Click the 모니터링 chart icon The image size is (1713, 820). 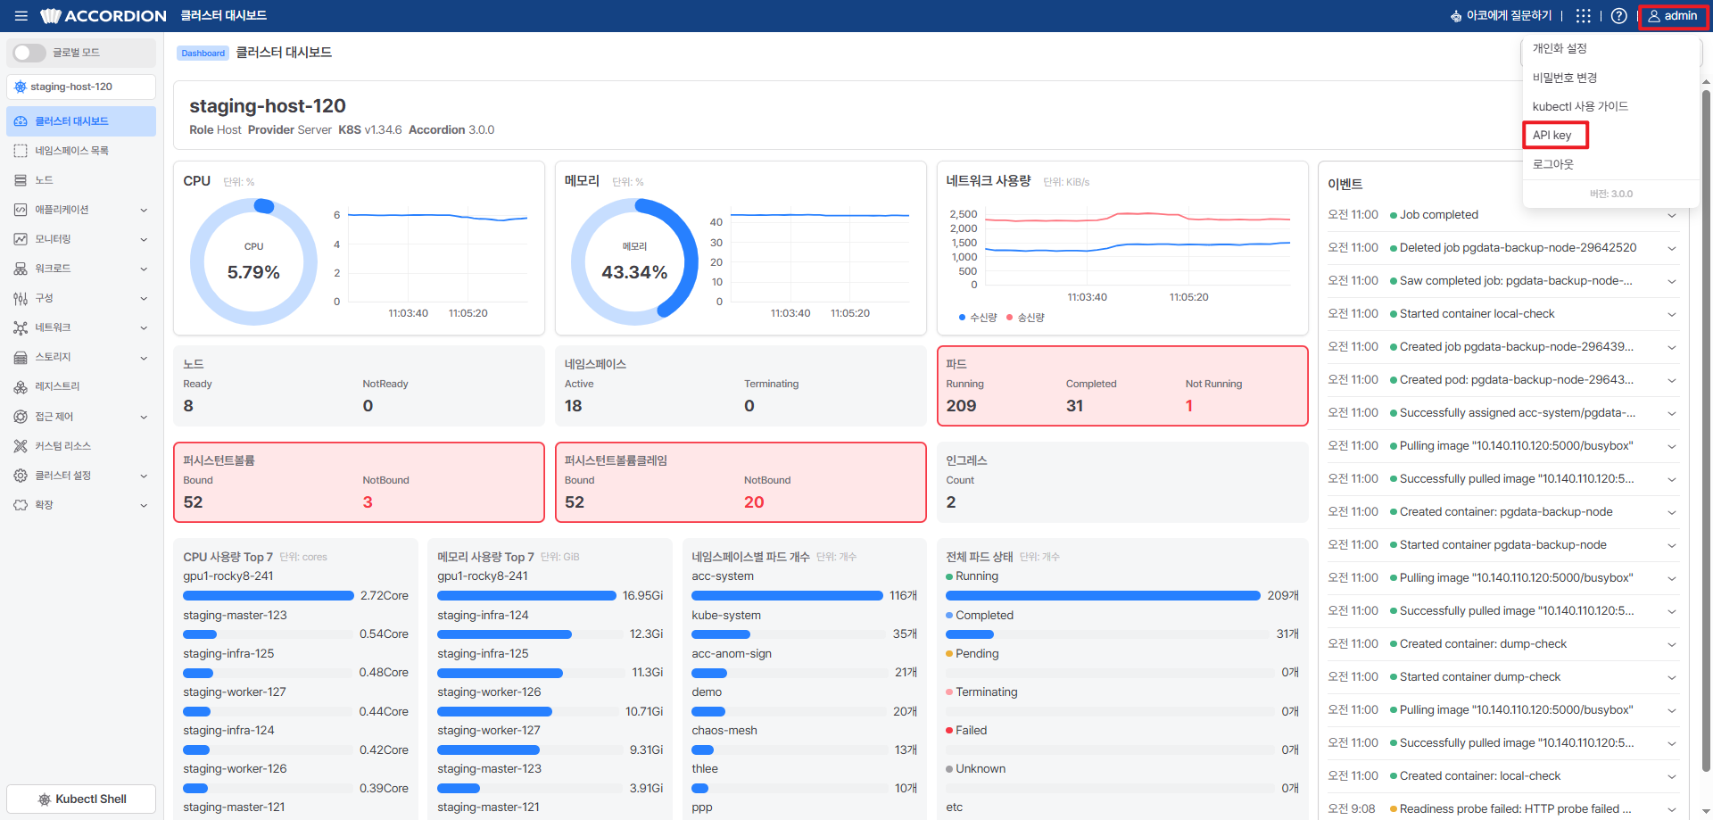(x=21, y=239)
